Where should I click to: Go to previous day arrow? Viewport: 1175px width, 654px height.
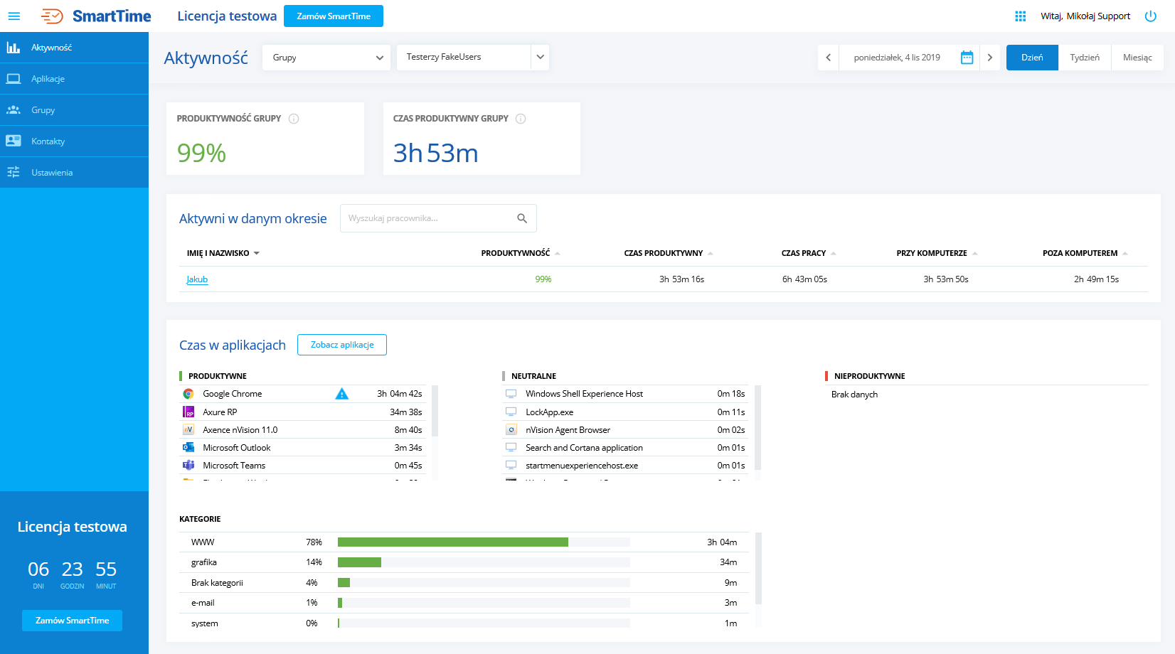829,58
